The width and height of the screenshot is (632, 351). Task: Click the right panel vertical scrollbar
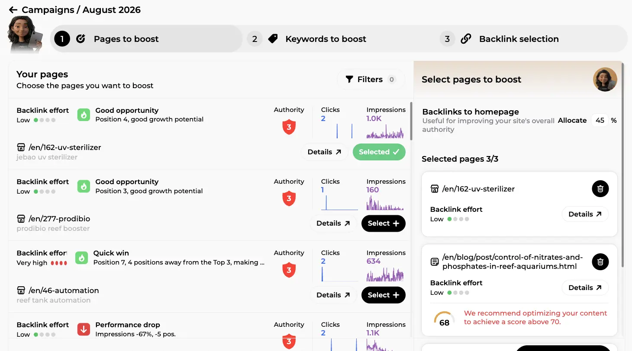[x=622, y=164]
